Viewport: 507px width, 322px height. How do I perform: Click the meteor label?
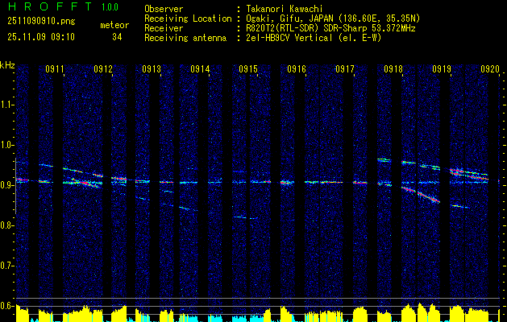click(x=114, y=25)
